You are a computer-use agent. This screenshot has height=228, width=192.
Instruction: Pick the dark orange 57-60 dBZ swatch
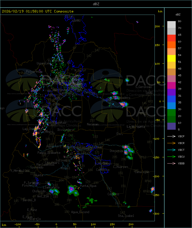[171, 45]
